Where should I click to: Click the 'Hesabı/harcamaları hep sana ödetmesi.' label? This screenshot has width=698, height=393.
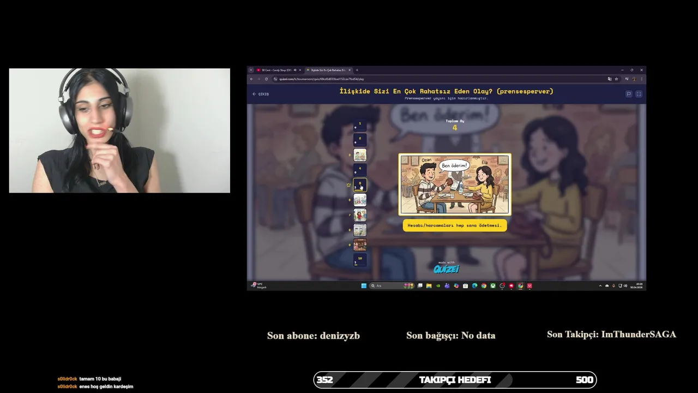455,225
